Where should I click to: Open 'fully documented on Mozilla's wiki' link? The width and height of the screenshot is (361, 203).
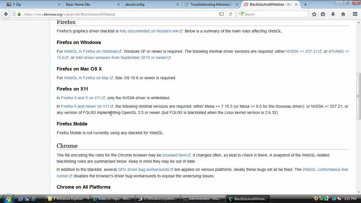(151, 31)
